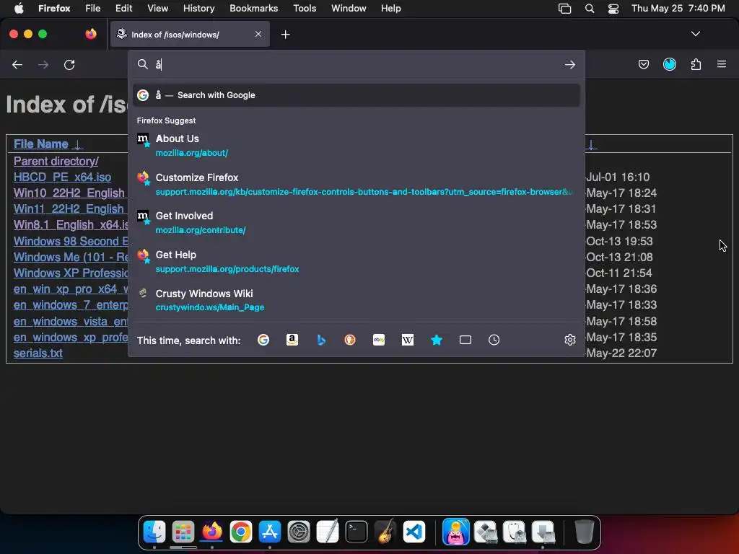The width and height of the screenshot is (739, 554).
Task: Open the en_win_xp_pro_x64 file link
Action: tap(70, 289)
